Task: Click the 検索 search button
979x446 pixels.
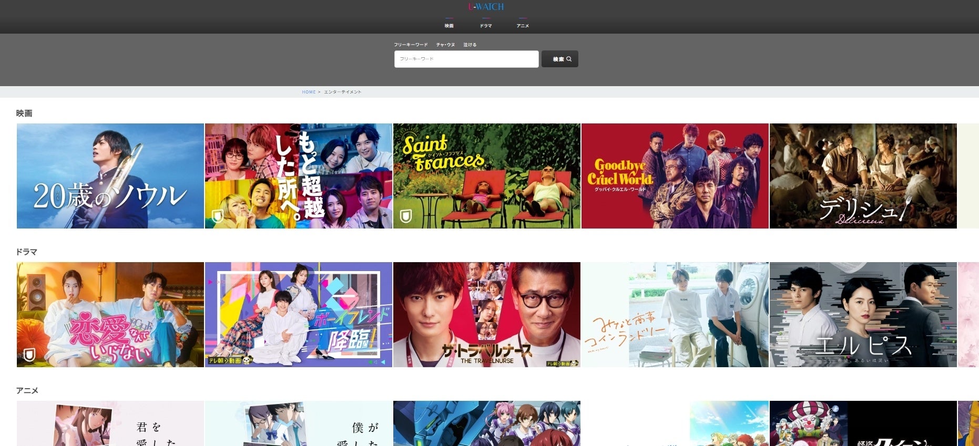Action: point(560,59)
